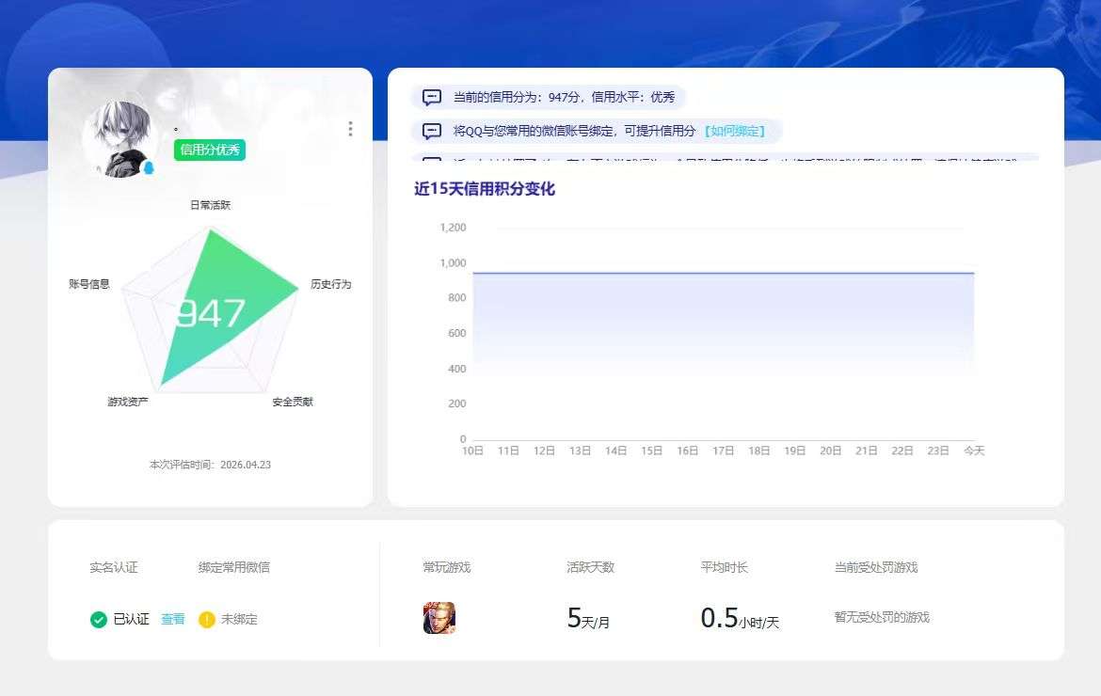
Task: Select the 历史行为 radar label
Action: coord(330,284)
